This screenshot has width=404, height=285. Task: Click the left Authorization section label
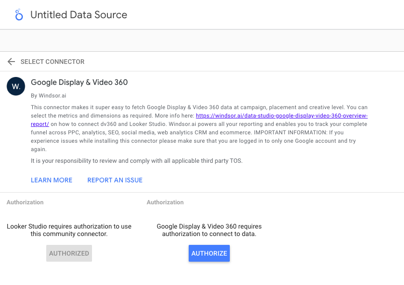[25, 202]
